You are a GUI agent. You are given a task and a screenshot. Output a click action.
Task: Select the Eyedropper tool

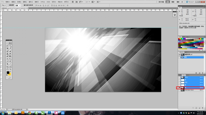pyautogui.click(x=10, y=49)
